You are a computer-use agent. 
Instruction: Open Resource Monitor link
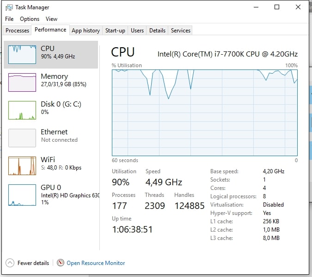click(x=96, y=263)
